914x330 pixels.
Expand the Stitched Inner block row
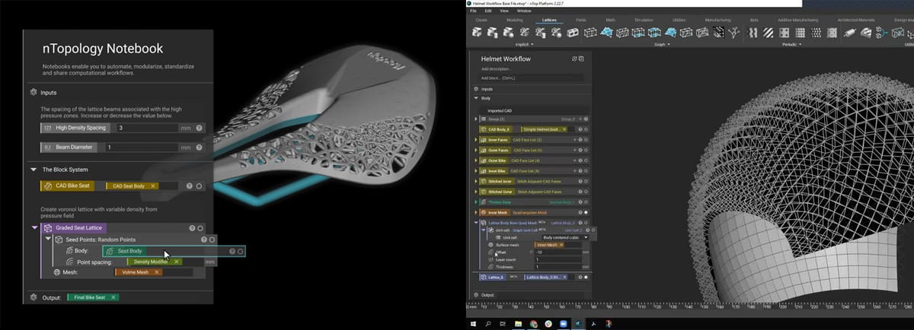tap(476, 181)
